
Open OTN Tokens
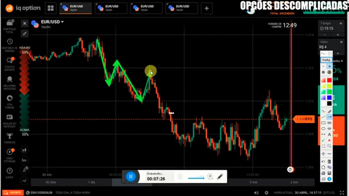(x=10, y=102)
